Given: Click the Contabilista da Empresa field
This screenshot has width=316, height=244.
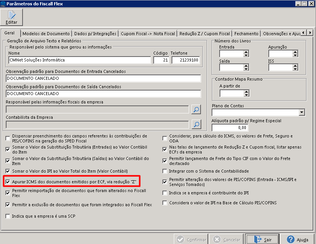Looking at the screenshot, I should coord(97,125).
